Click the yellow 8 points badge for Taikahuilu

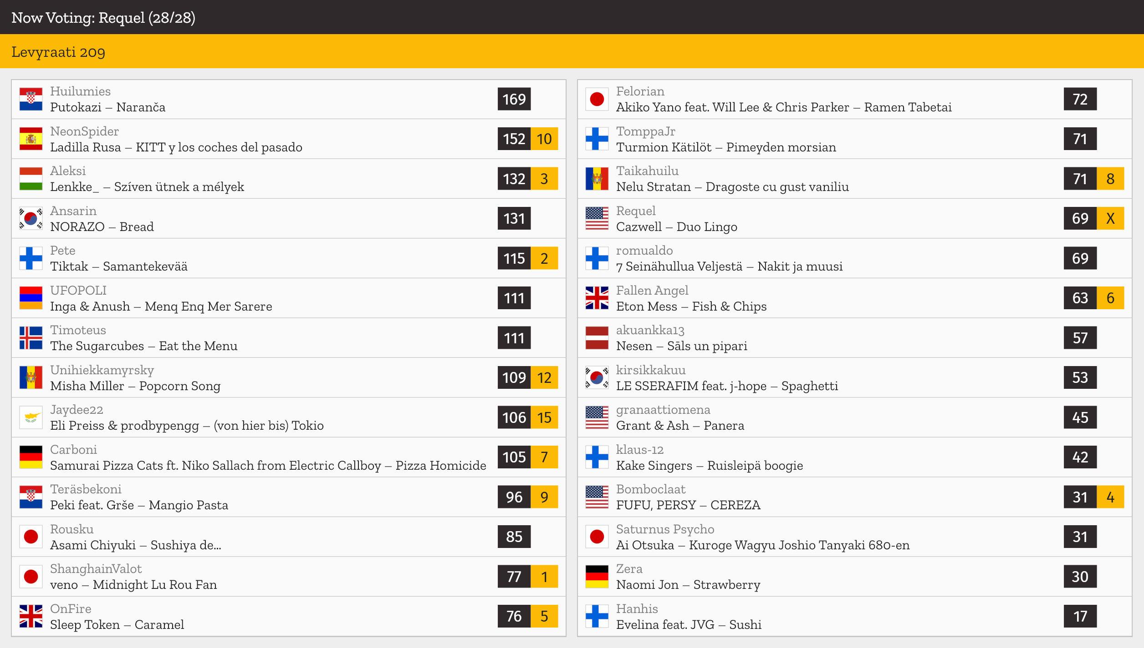click(1110, 179)
